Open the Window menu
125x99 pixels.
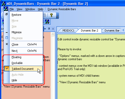pyautogui.click(x=30, y=9)
